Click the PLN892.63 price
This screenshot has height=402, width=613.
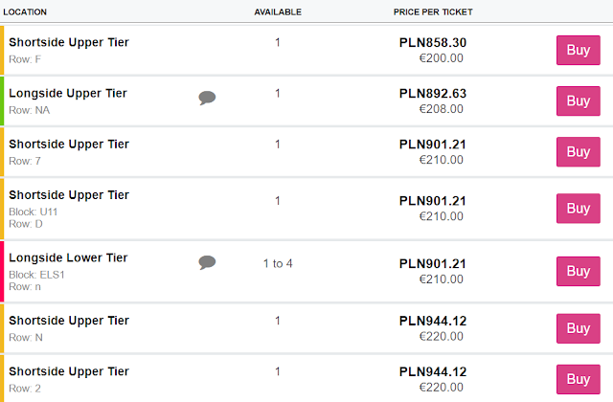[433, 93]
